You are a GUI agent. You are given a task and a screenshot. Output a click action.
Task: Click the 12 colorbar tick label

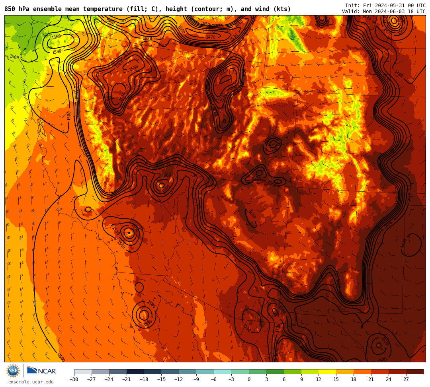point(319,379)
